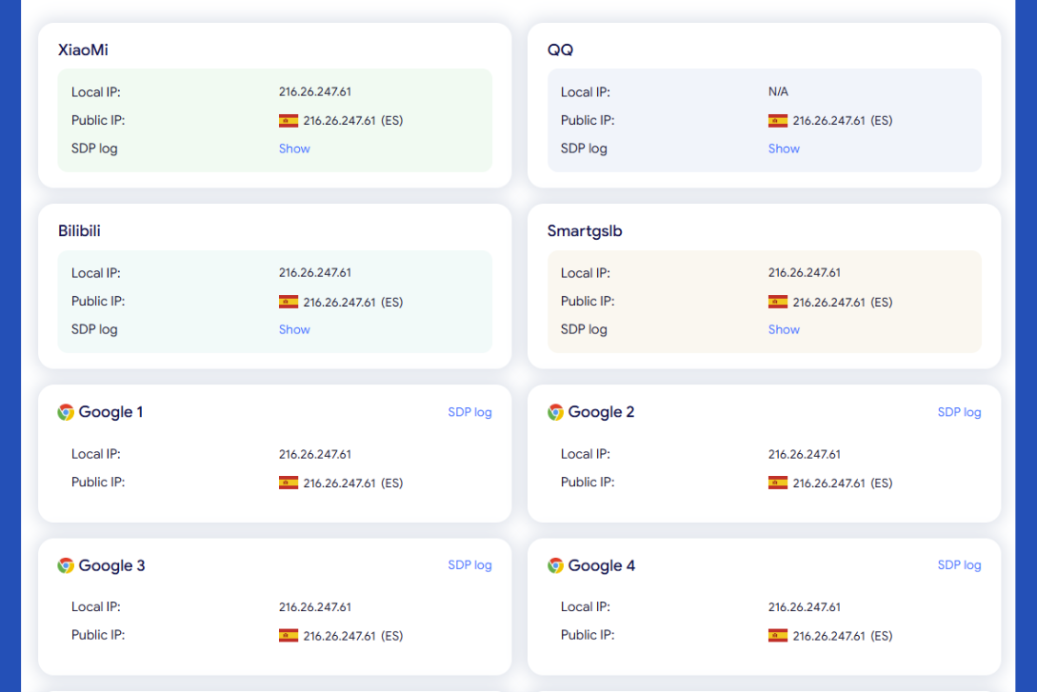Click the Chrome icon beside Google 1
This screenshot has width=1037, height=692.
tap(66, 412)
